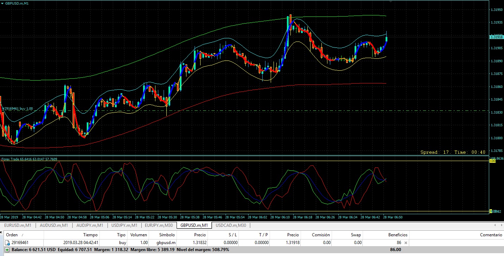Screen dimensions: 504x256
Task: Click the T / P column header
Action: coord(254,235)
